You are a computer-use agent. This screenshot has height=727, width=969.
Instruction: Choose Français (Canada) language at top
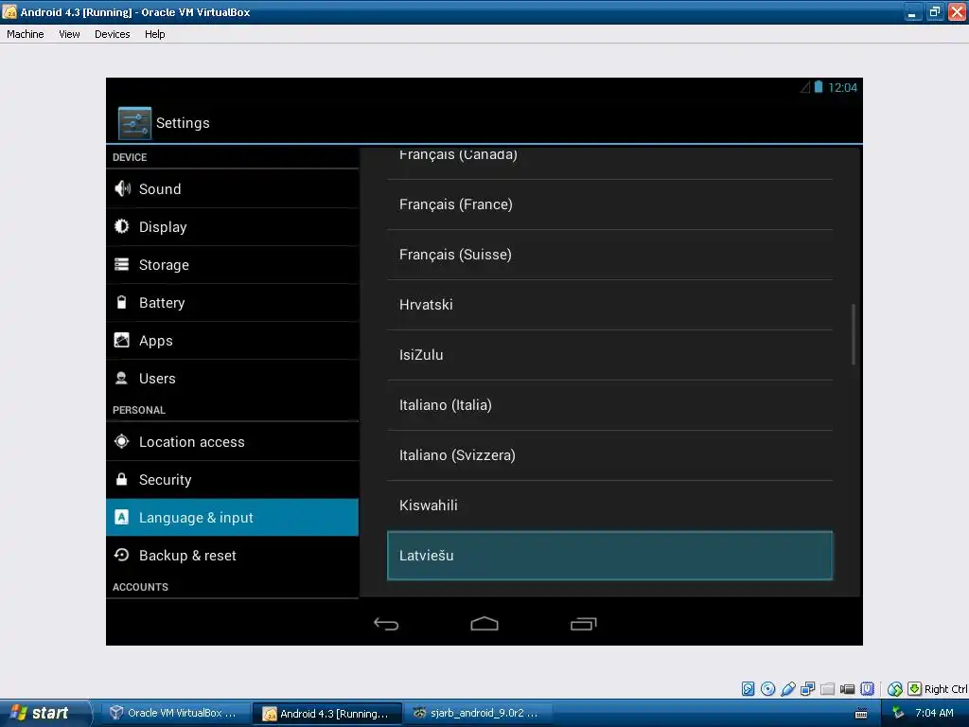pyautogui.click(x=609, y=163)
